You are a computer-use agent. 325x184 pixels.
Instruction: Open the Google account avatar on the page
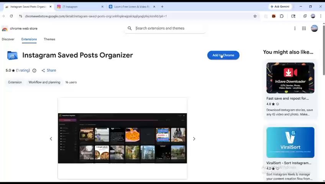pyautogui.click(x=314, y=28)
